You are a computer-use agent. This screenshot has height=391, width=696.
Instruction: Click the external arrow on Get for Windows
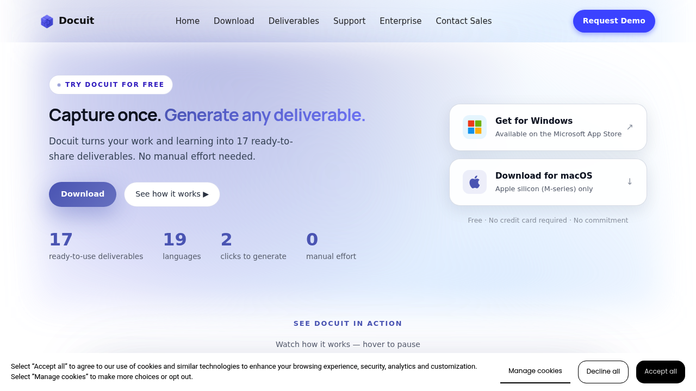(630, 127)
